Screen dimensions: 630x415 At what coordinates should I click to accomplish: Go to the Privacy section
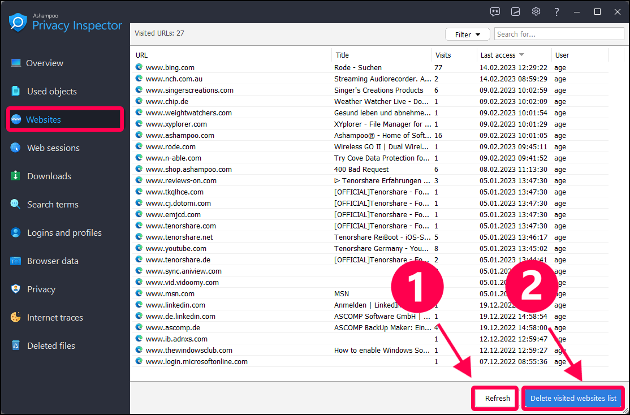point(41,289)
